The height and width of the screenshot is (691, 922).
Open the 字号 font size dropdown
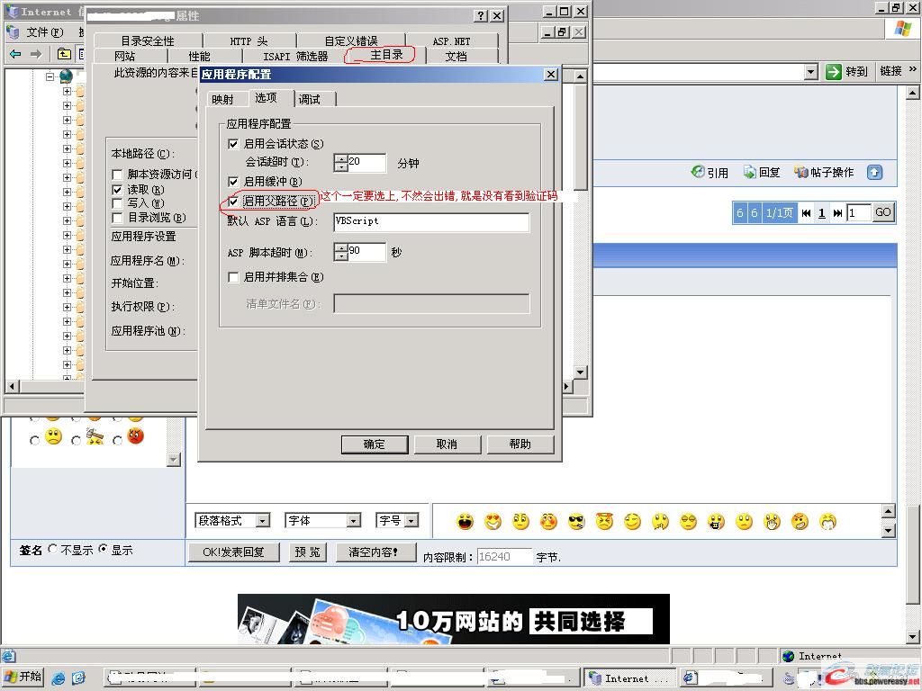[x=411, y=521]
